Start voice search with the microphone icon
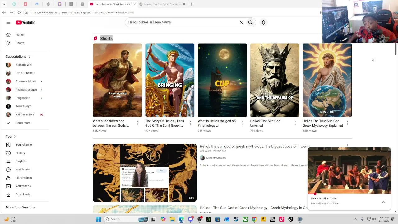 [263, 22]
